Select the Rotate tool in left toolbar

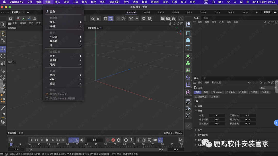click(x=3, y=56)
